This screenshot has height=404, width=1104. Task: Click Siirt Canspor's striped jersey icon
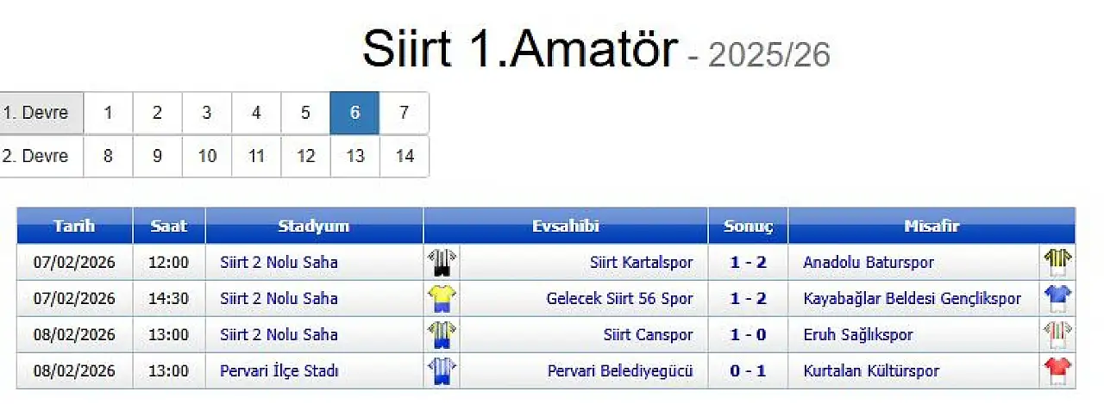(x=442, y=334)
